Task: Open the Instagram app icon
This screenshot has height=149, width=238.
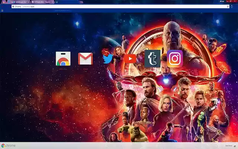Action: (x=175, y=59)
